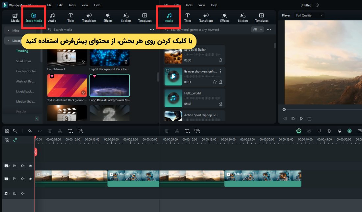The height and width of the screenshot is (212, 362).
Task: Collapse the Library section in the sidebar
Action: click(8, 40)
